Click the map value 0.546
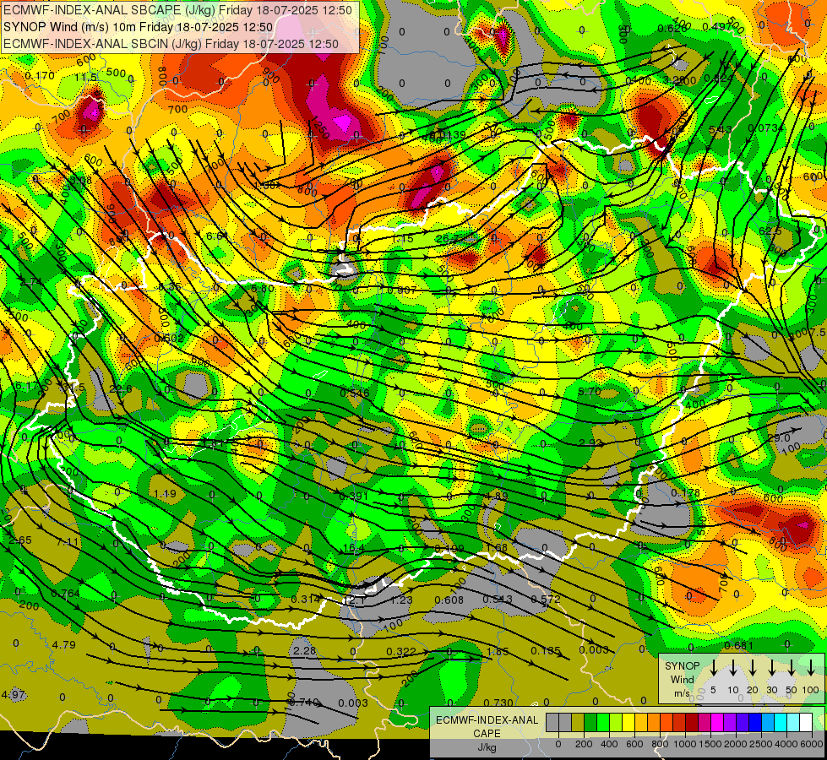 coord(355,393)
